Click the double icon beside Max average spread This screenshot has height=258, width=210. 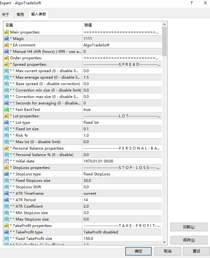click(x=6, y=77)
